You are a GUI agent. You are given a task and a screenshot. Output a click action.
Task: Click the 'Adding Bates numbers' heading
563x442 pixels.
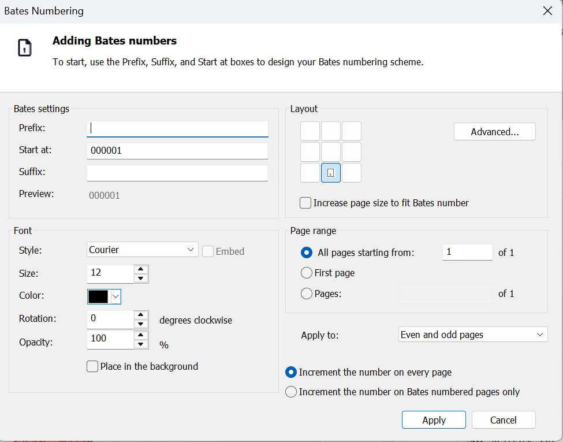tap(114, 40)
